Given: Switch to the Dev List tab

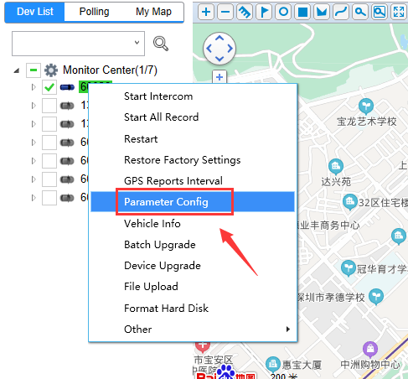Looking at the screenshot, I should (35, 12).
